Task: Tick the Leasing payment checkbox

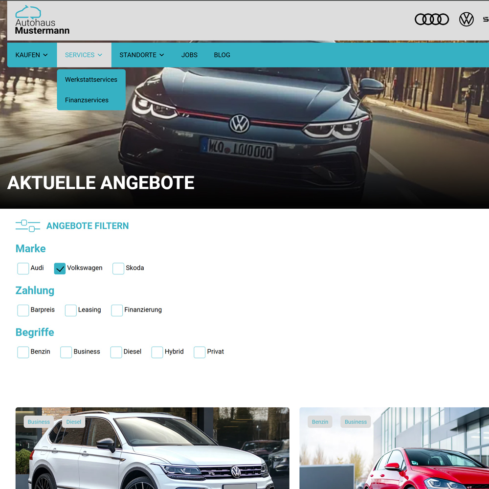Action: (x=71, y=311)
